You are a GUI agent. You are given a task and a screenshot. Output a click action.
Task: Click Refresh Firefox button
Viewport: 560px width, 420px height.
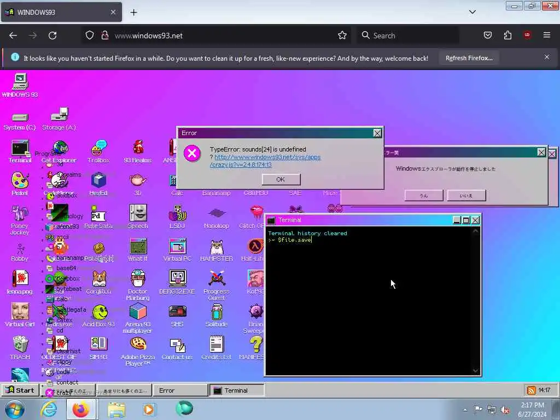[469, 58]
